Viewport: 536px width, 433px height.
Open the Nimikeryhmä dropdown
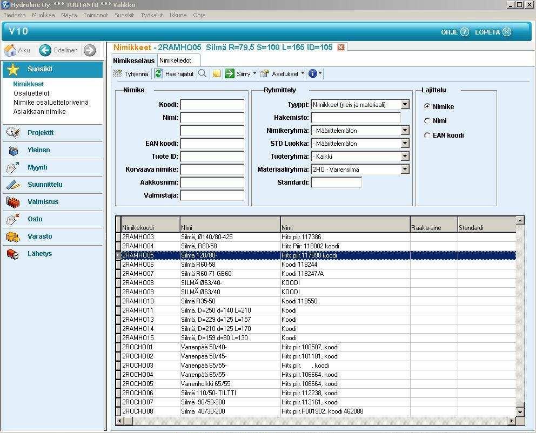[x=405, y=131]
